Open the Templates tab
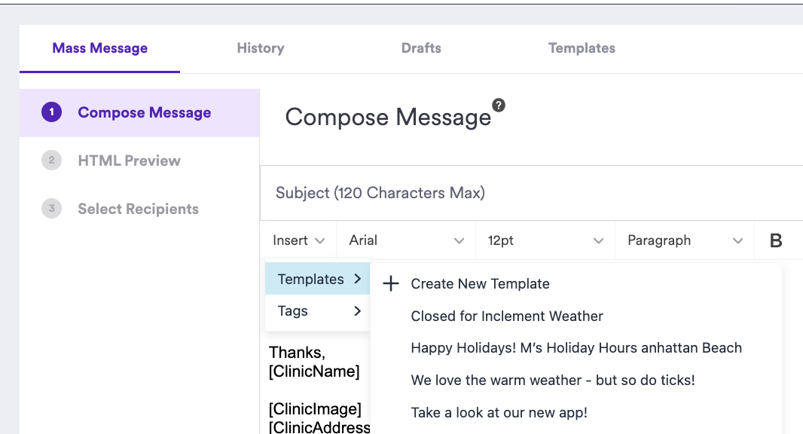This screenshot has width=803, height=434. point(582,48)
